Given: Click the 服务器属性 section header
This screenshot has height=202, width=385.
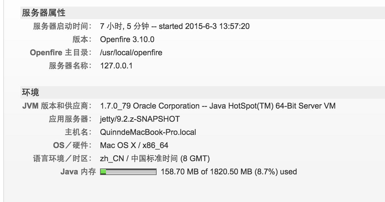Looking at the screenshot, I should [44, 13].
